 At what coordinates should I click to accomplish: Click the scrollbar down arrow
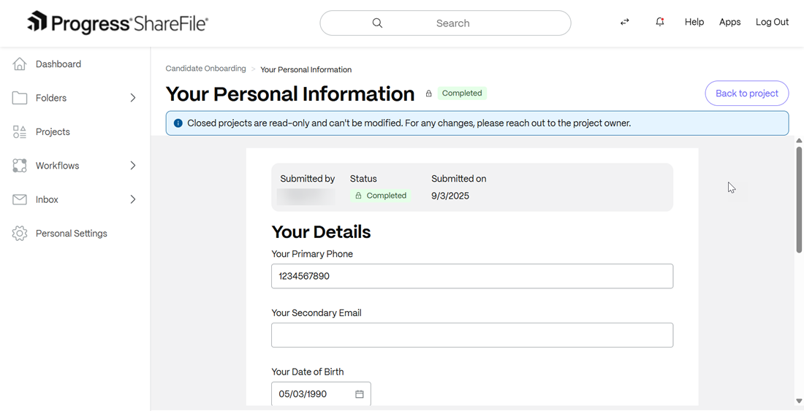click(799, 401)
